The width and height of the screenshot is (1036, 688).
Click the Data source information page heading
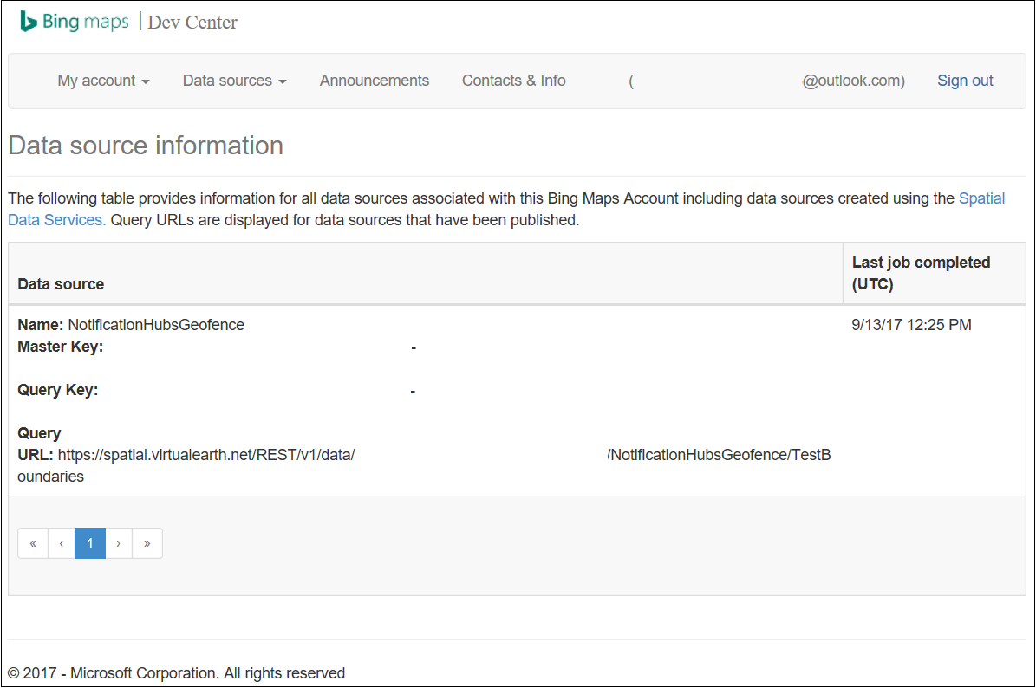pyautogui.click(x=145, y=145)
